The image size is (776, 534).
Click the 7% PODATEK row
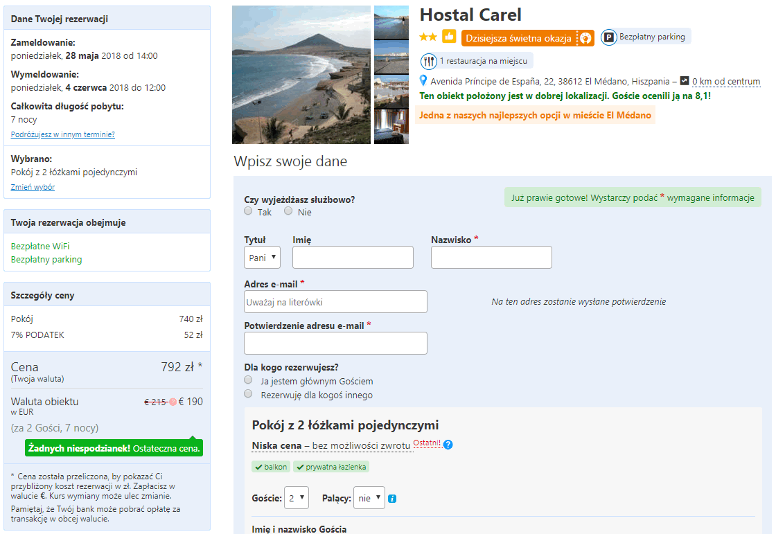tap(107, 335)
